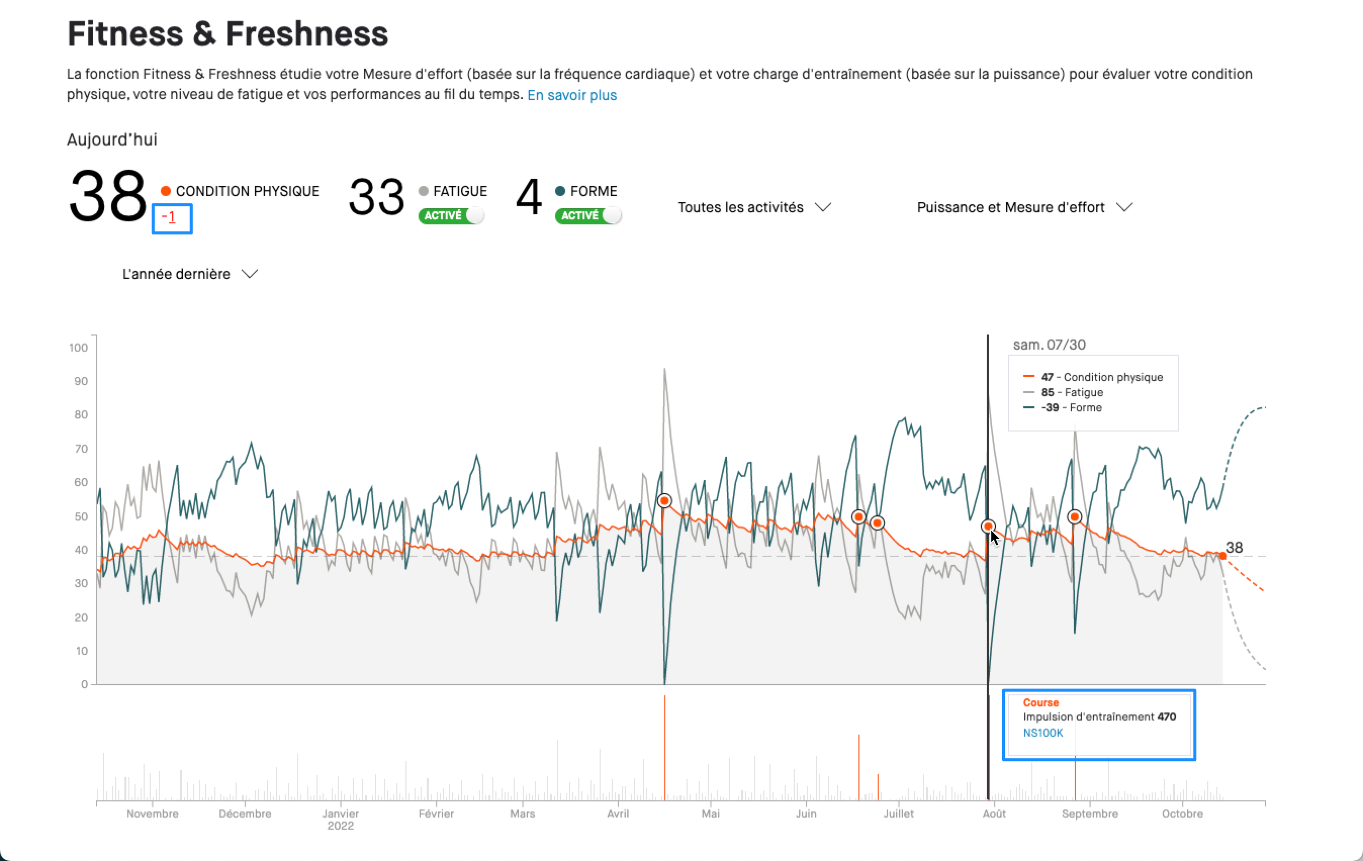Select the second race marker in late June
Viewport: 1363px width, 861px height.
click(877, 523)
